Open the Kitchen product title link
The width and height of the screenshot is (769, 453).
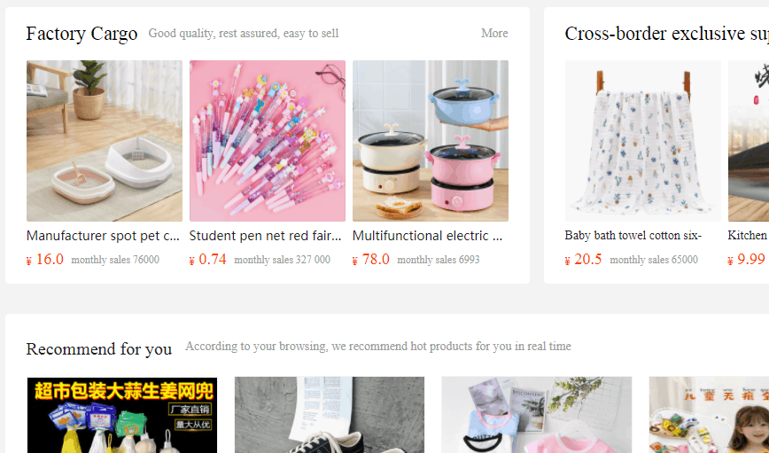click(748, 236)
